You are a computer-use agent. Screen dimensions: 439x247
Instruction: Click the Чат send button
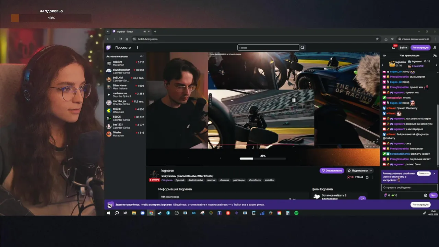(434, 195)
